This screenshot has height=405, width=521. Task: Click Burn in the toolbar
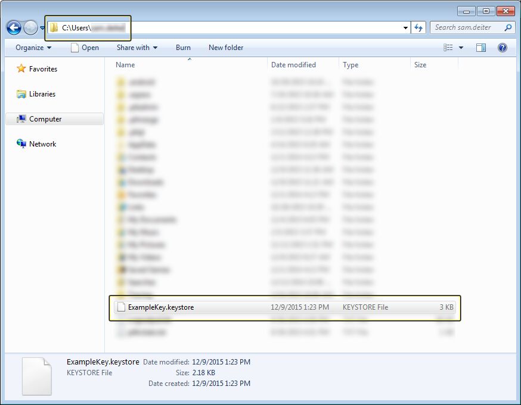(183, 48)
